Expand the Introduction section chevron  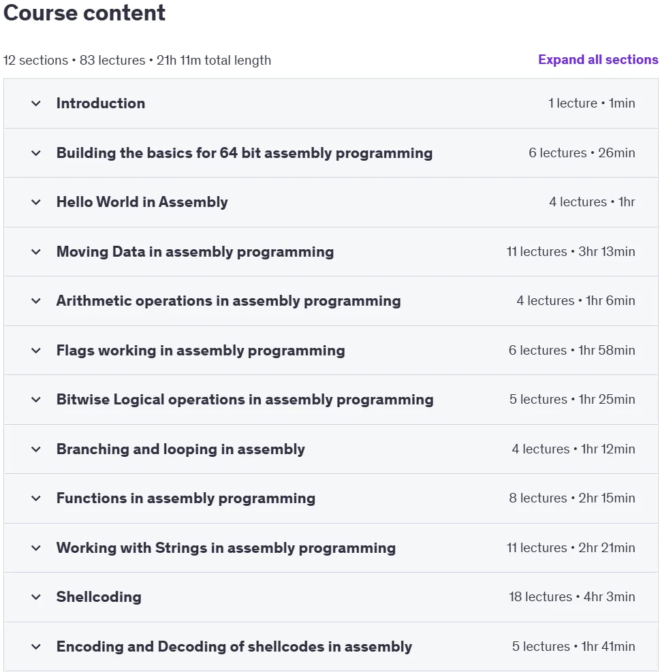(36, 103)
